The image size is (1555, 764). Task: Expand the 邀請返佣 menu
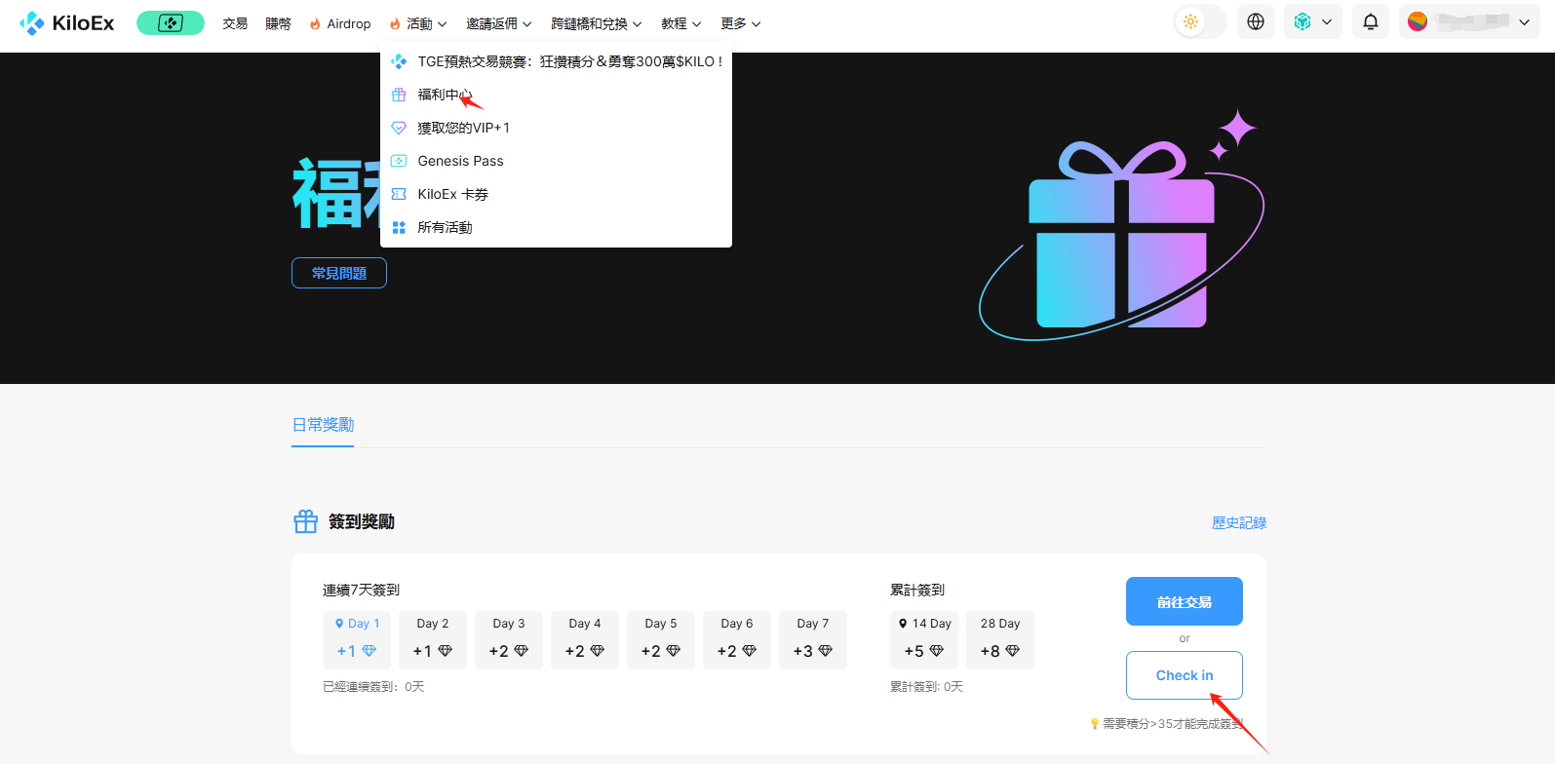tap(498, 23)
